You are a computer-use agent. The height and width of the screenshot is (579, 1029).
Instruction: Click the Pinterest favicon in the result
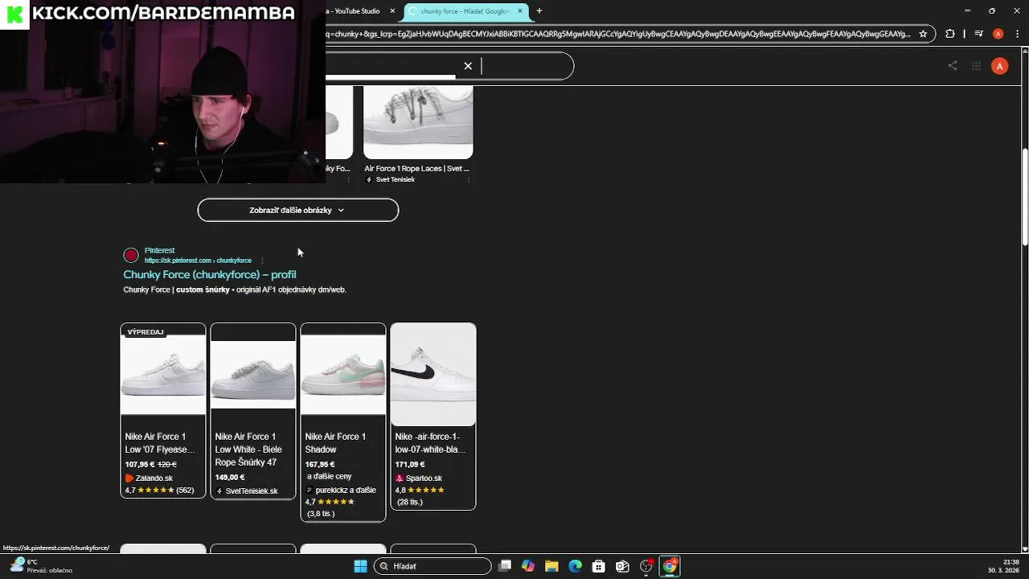[131, 256]
